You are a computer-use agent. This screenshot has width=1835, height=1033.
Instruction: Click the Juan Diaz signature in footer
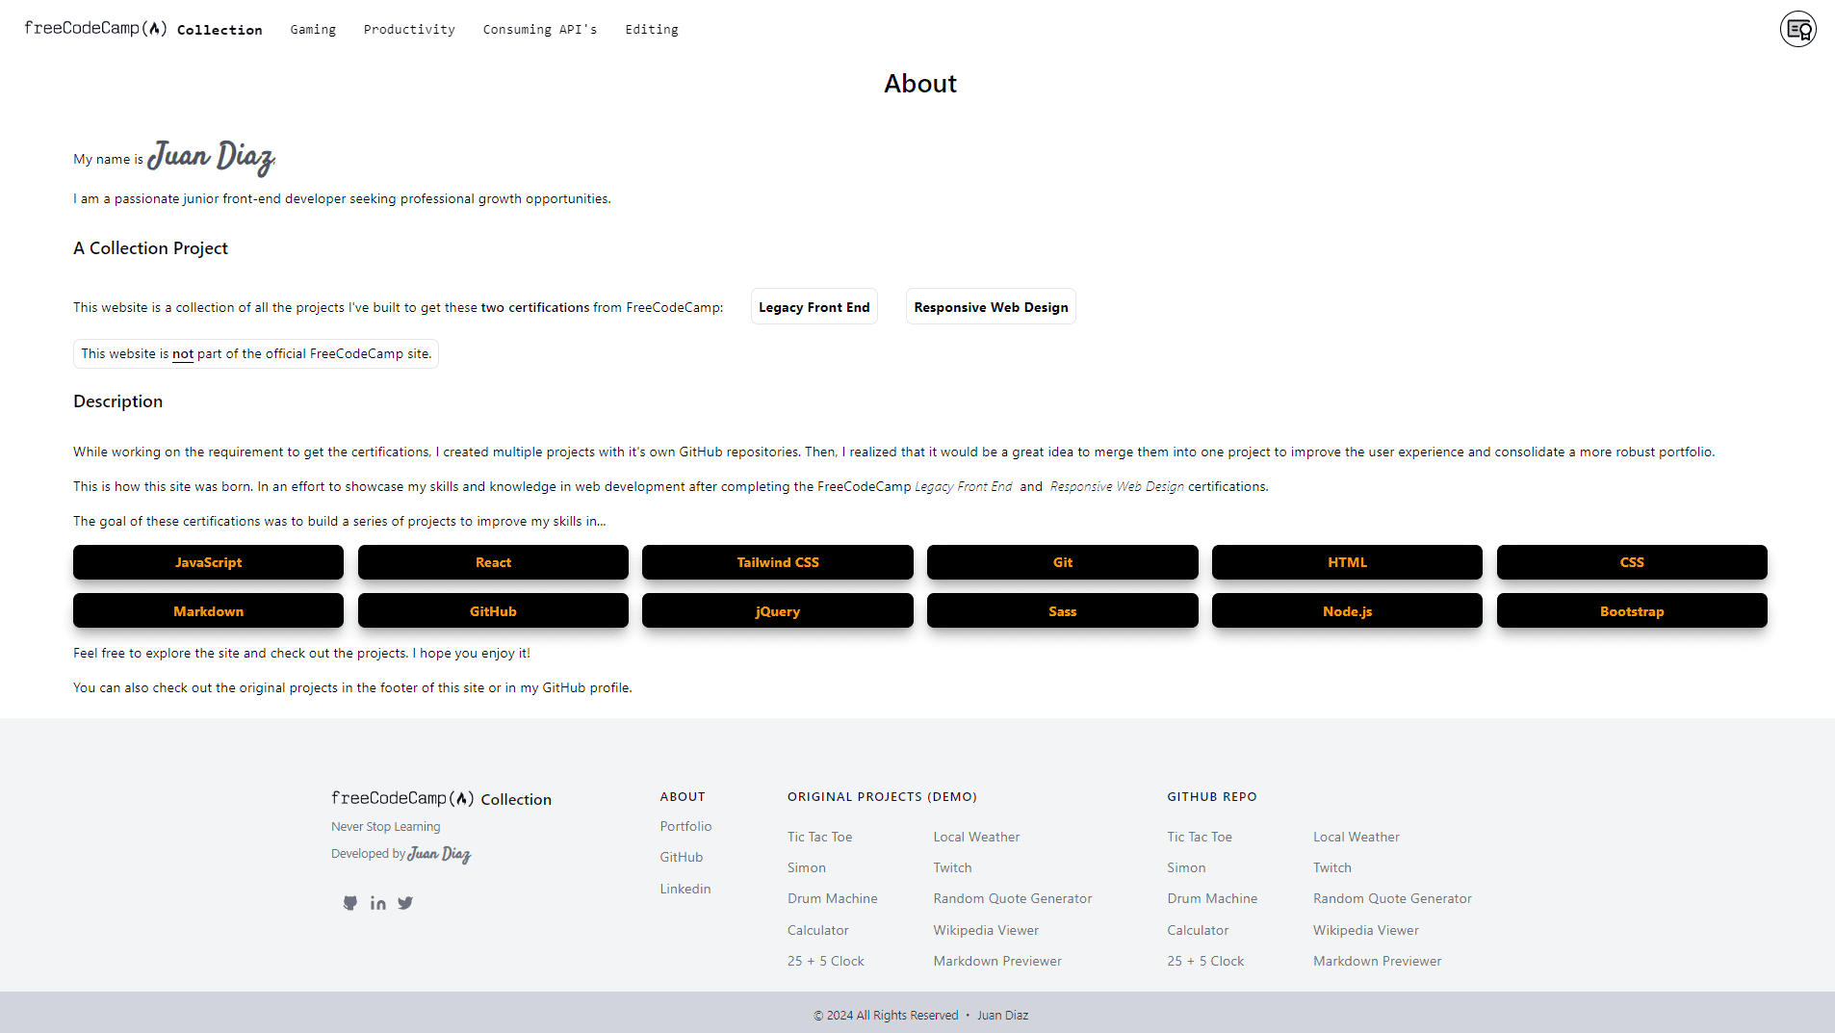point(439,854)
